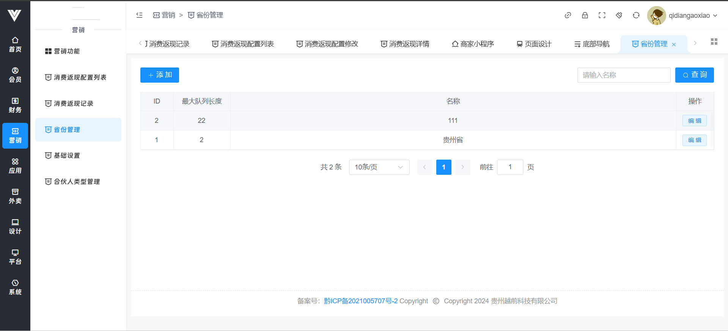The width and height of the screenshot is (728, 331).
Task: Refresh the page using reload icon
Action: 636,15
